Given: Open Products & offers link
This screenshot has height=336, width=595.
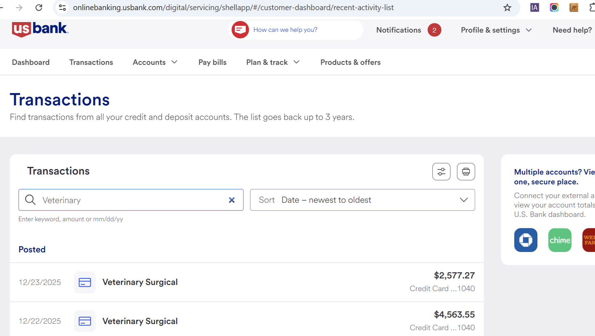Looking at the screenshot, I should pos(350,62).
